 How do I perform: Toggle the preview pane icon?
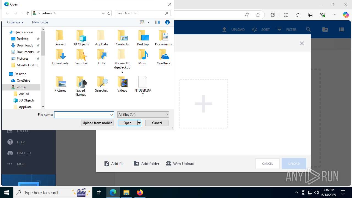158,22
